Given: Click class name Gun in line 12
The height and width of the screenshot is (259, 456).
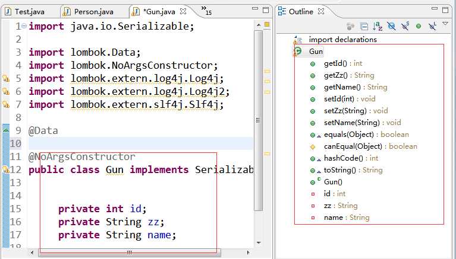Looking at the screenshot, I should (115, 170).
